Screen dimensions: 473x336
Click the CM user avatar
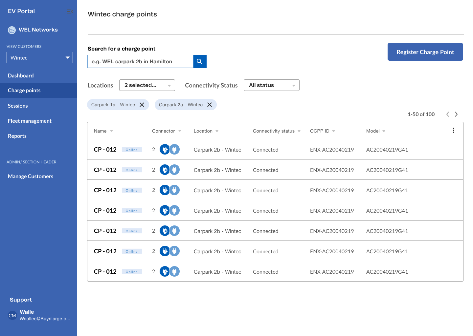coord(12,316)
